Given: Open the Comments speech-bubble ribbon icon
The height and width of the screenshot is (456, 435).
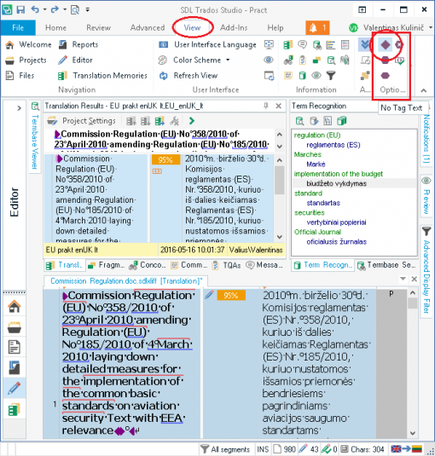Looking at the screenshot, I should [302, 44].
